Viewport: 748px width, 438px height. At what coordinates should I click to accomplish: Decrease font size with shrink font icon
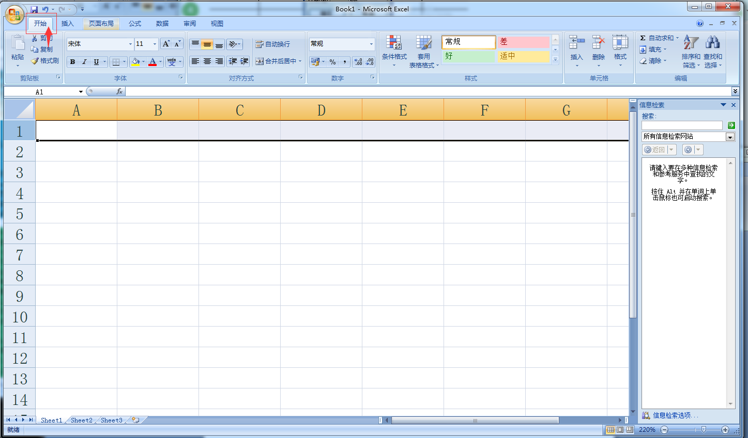(x=177, y=44)
